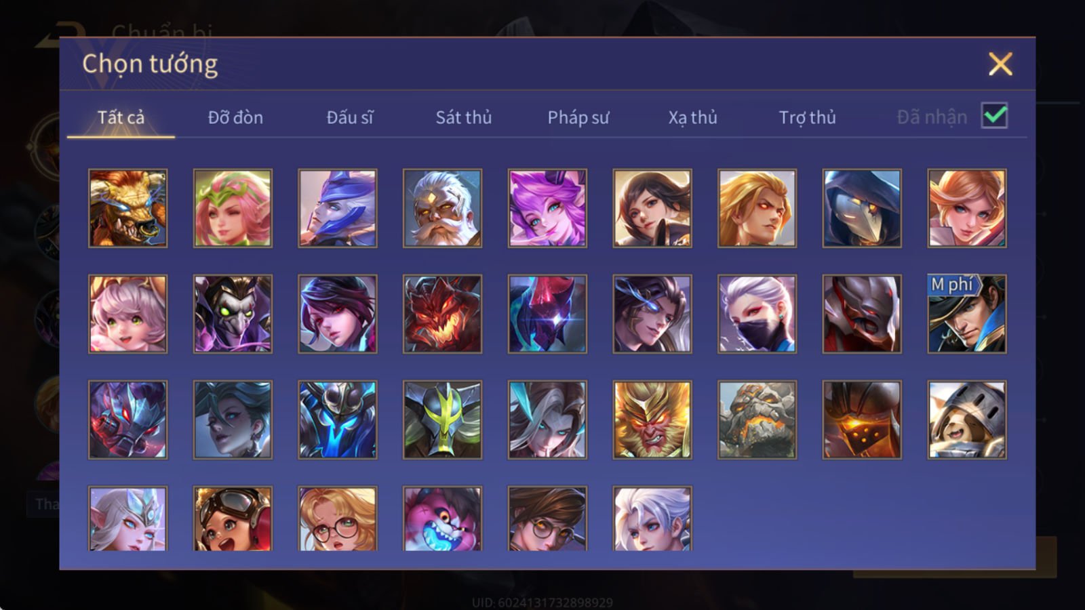Show the 'Pháp sư' hero category

578,117
